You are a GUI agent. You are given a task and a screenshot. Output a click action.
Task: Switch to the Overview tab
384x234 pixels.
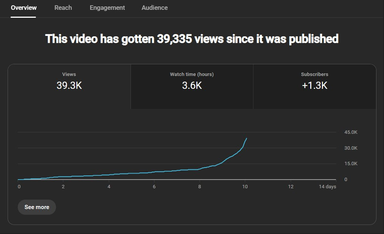[x=24, y=8]
